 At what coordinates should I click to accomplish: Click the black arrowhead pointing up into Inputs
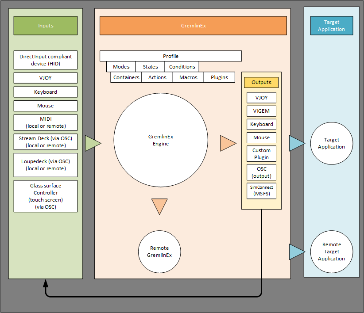click(x=46, y=283)
